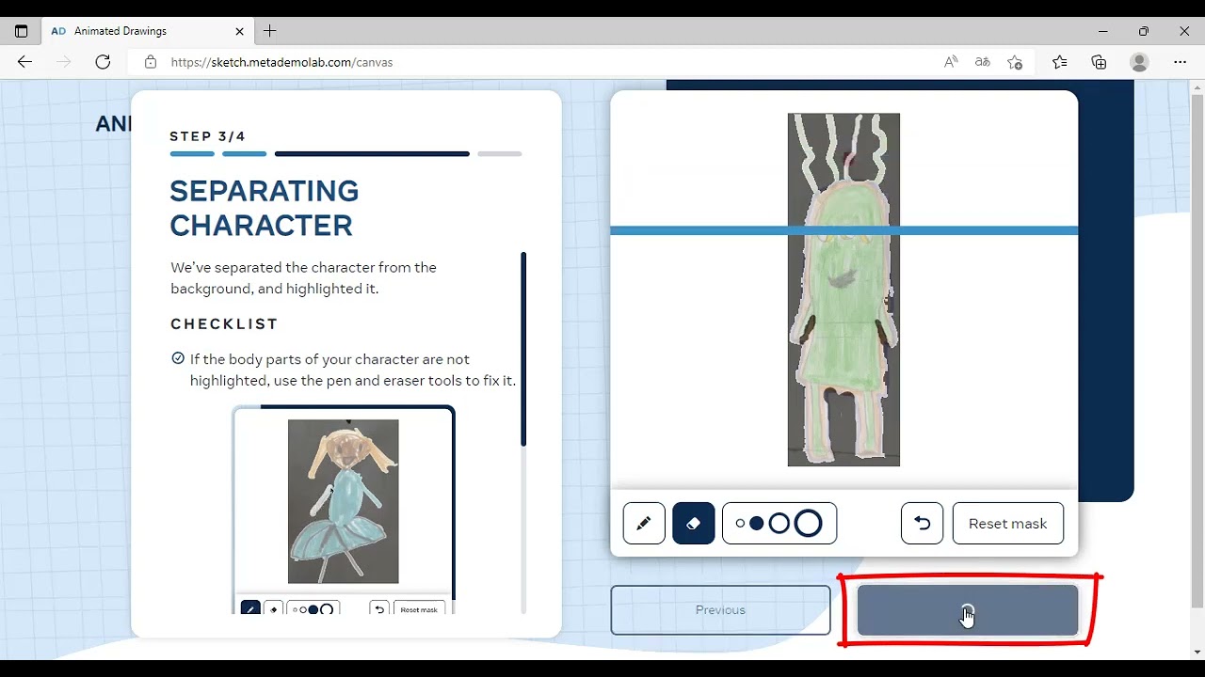Screen dimensions: 1205x677
Task: Choose the third brush size circle
Action: 779,524
